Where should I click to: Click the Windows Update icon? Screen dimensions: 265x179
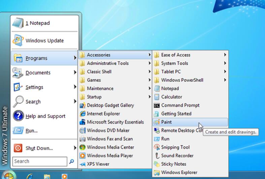(18, 40)
